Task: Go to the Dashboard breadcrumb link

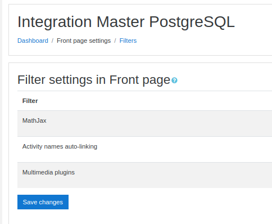Action: (33, 41)
